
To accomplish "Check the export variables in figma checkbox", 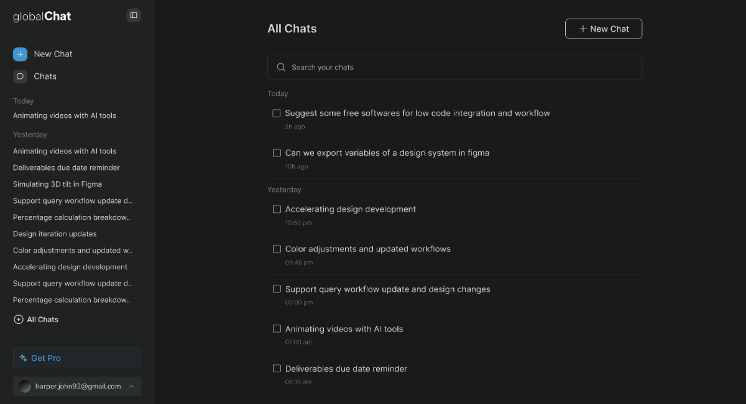I will (277, 153).
